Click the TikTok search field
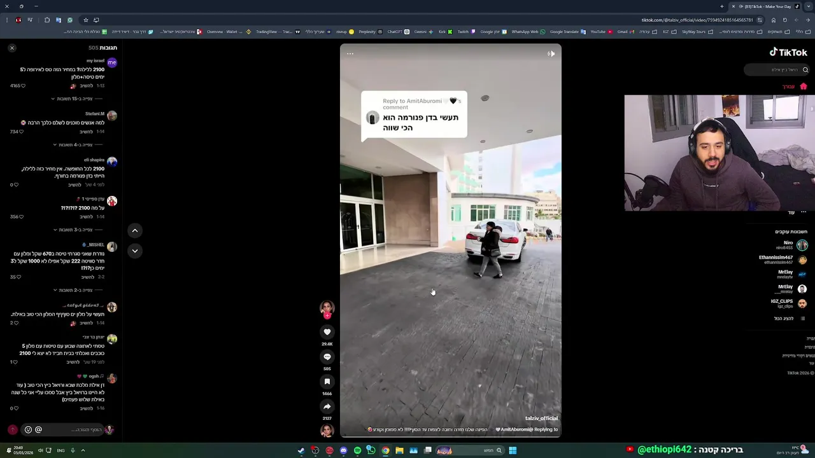This screenshot has height=458, width=815. [777, 69]
